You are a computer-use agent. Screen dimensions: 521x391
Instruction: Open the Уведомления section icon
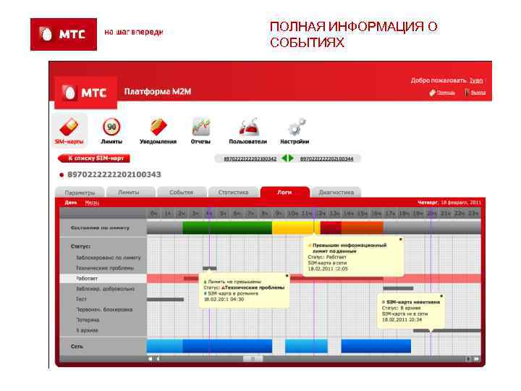[x=158, y=127]
